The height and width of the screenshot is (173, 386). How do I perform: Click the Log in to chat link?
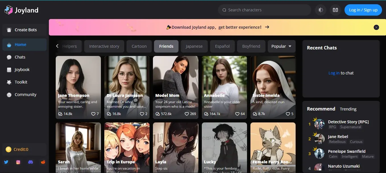[334, 73]
